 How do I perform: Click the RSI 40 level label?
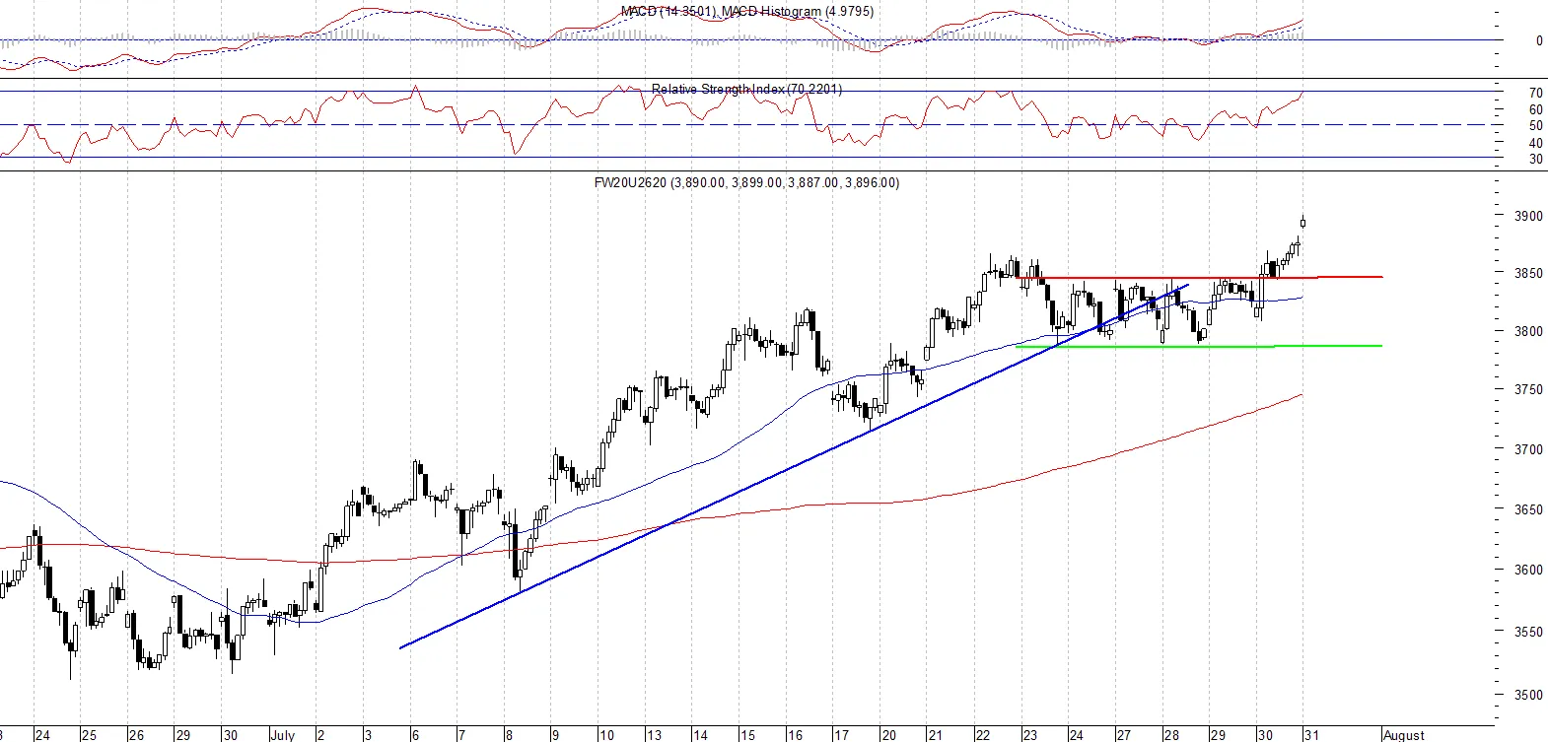[x=1536, y=144]
